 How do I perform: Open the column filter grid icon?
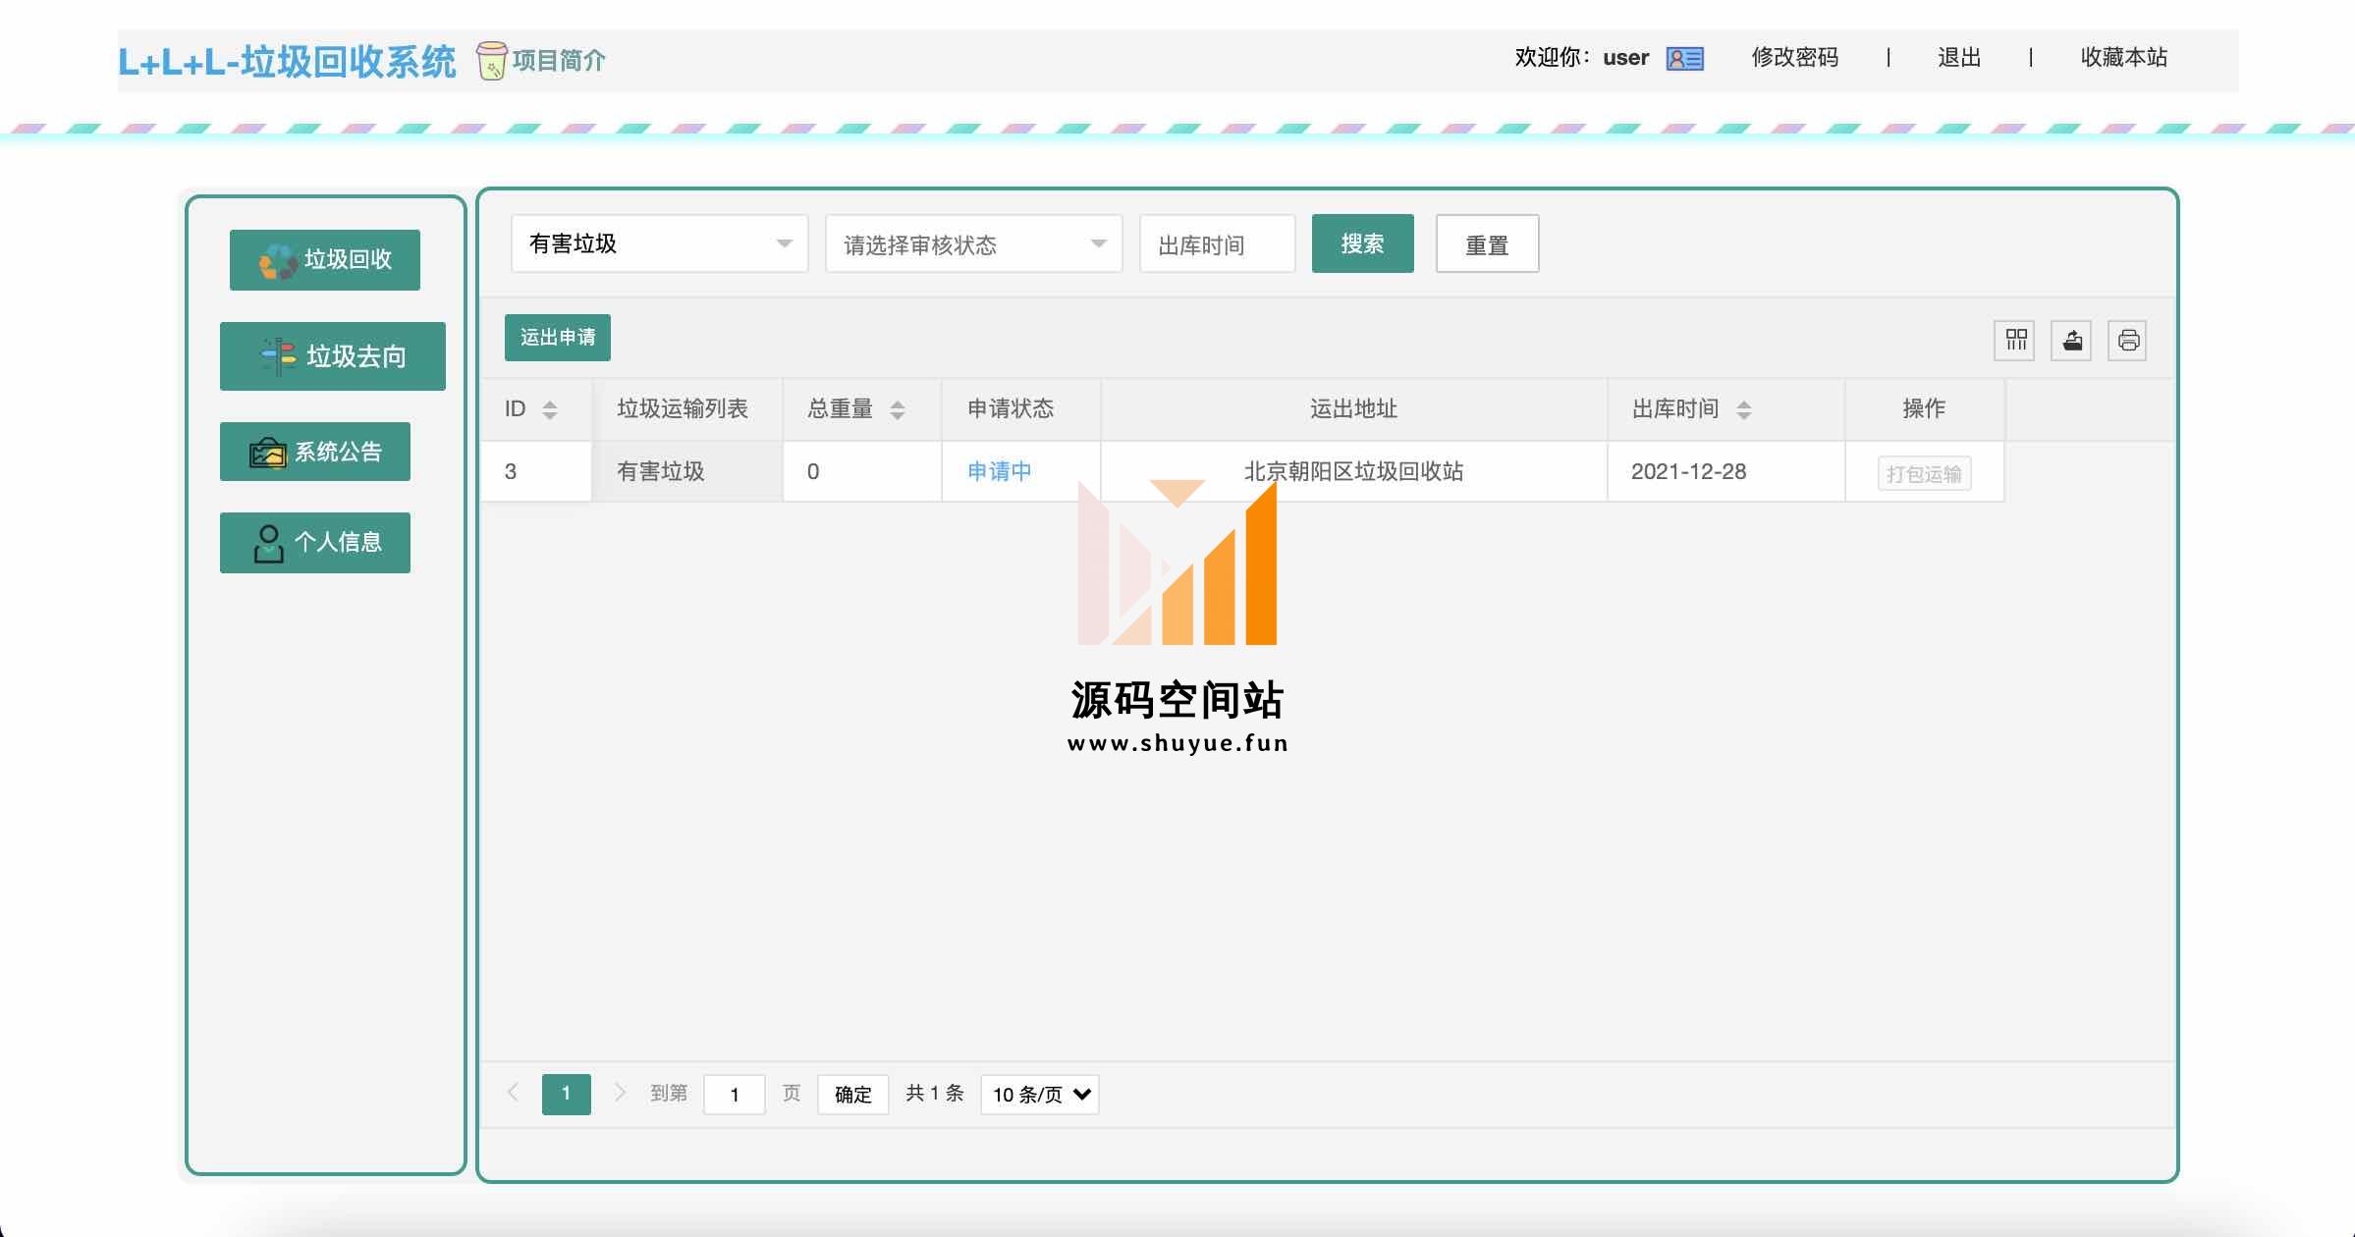(2015, 341)
